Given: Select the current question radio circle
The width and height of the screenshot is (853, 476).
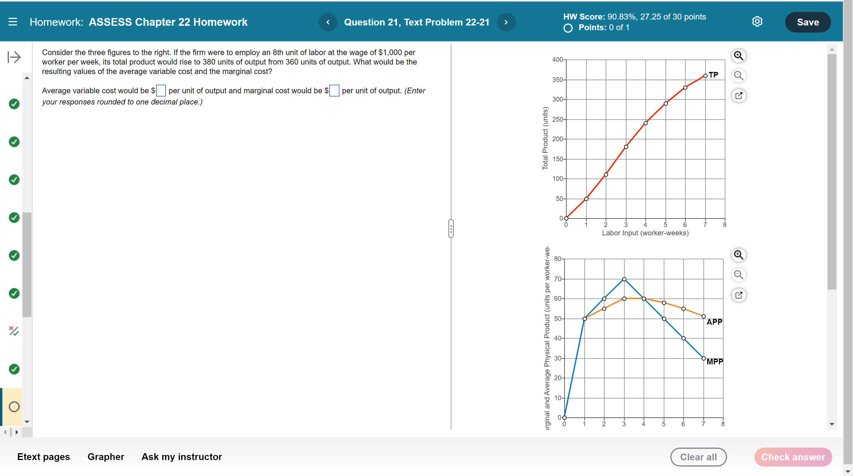Looking at the screenshot, I should 14,406.
